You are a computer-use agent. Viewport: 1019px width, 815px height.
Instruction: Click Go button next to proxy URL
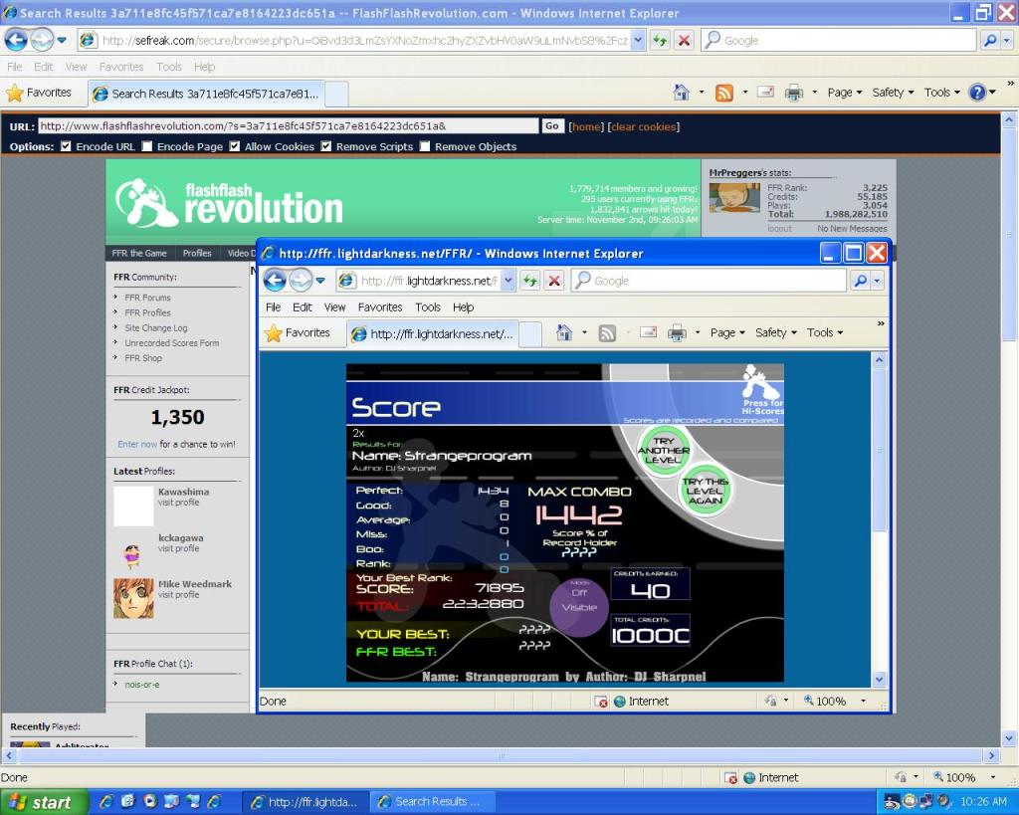551,126
